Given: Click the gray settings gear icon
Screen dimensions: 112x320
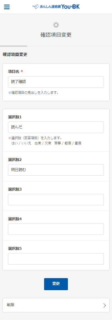Looking at the screenshot, I should coord(56,25).
